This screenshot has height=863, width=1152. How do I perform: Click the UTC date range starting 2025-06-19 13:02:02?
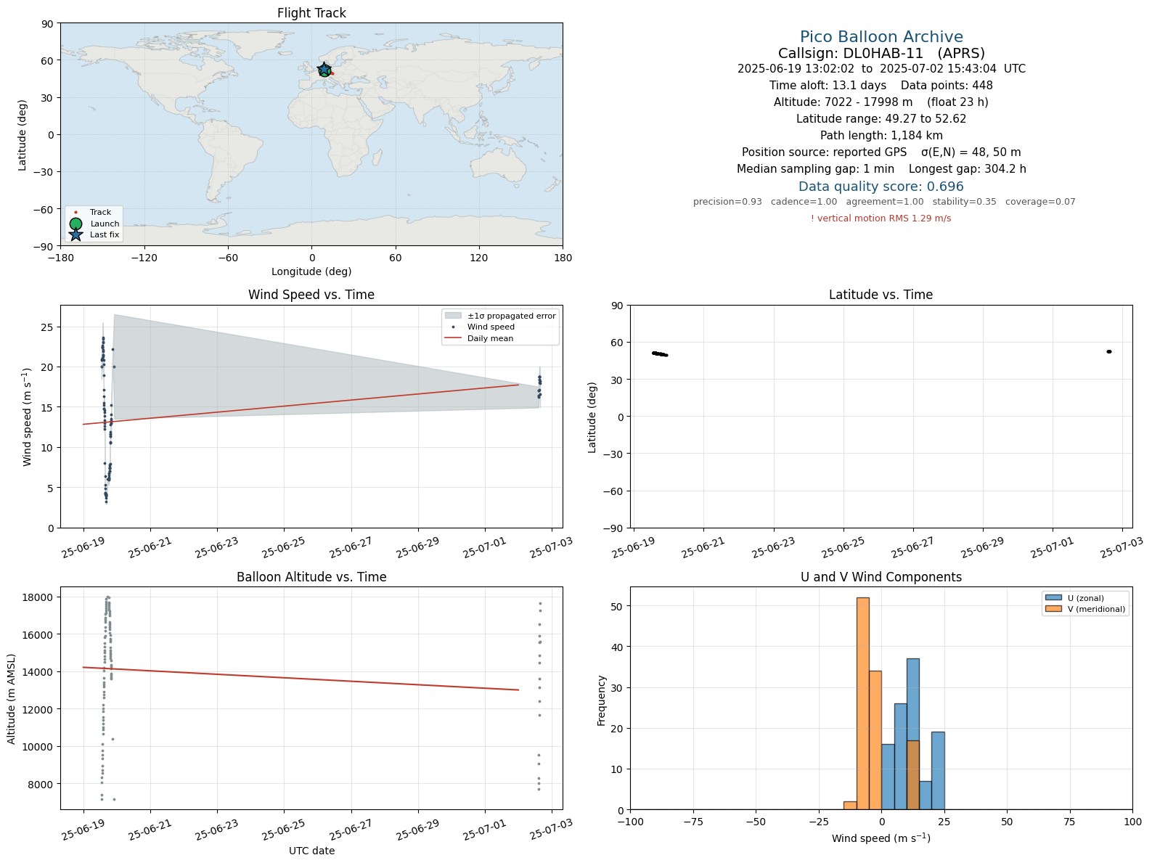(x=881, y=69)
